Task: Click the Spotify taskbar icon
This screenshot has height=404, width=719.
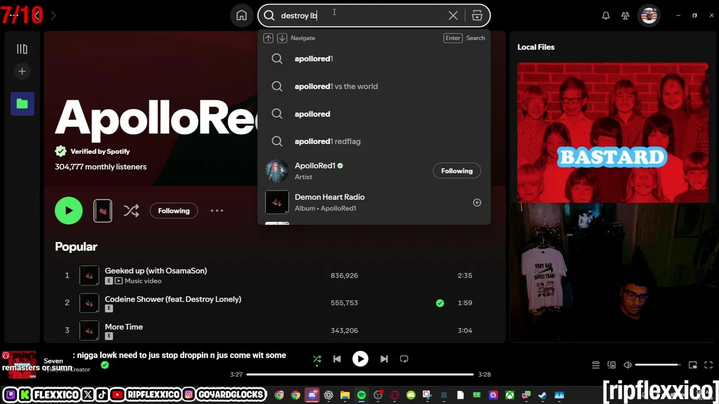Action: tap(361, 395)
